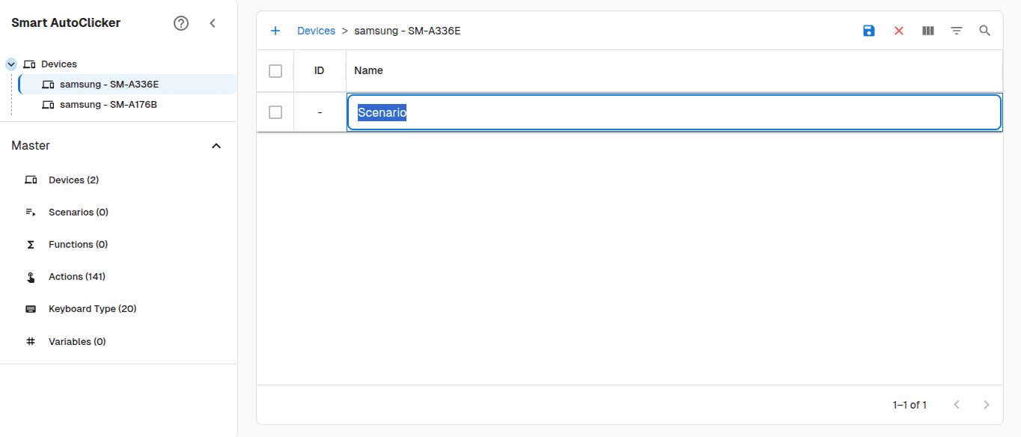Cancel editing via the red X icon
The height and width of the screenshot is (437, 1021).
(x=898, y=31)
